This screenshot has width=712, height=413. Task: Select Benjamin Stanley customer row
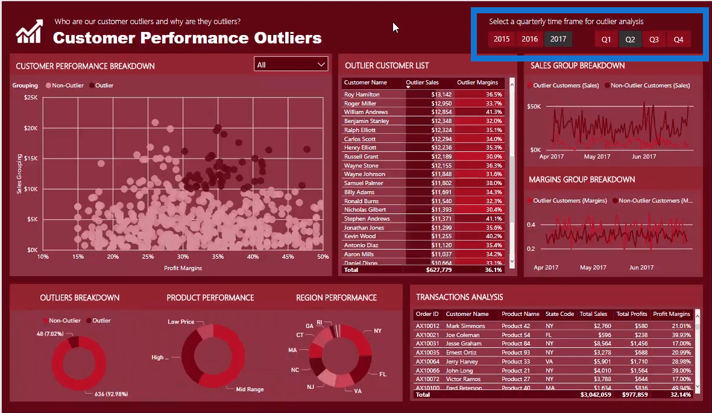click(423, 121)
